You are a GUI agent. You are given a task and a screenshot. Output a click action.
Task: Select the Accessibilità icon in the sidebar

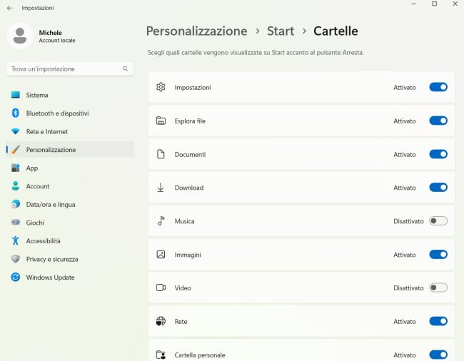point(15,241)
